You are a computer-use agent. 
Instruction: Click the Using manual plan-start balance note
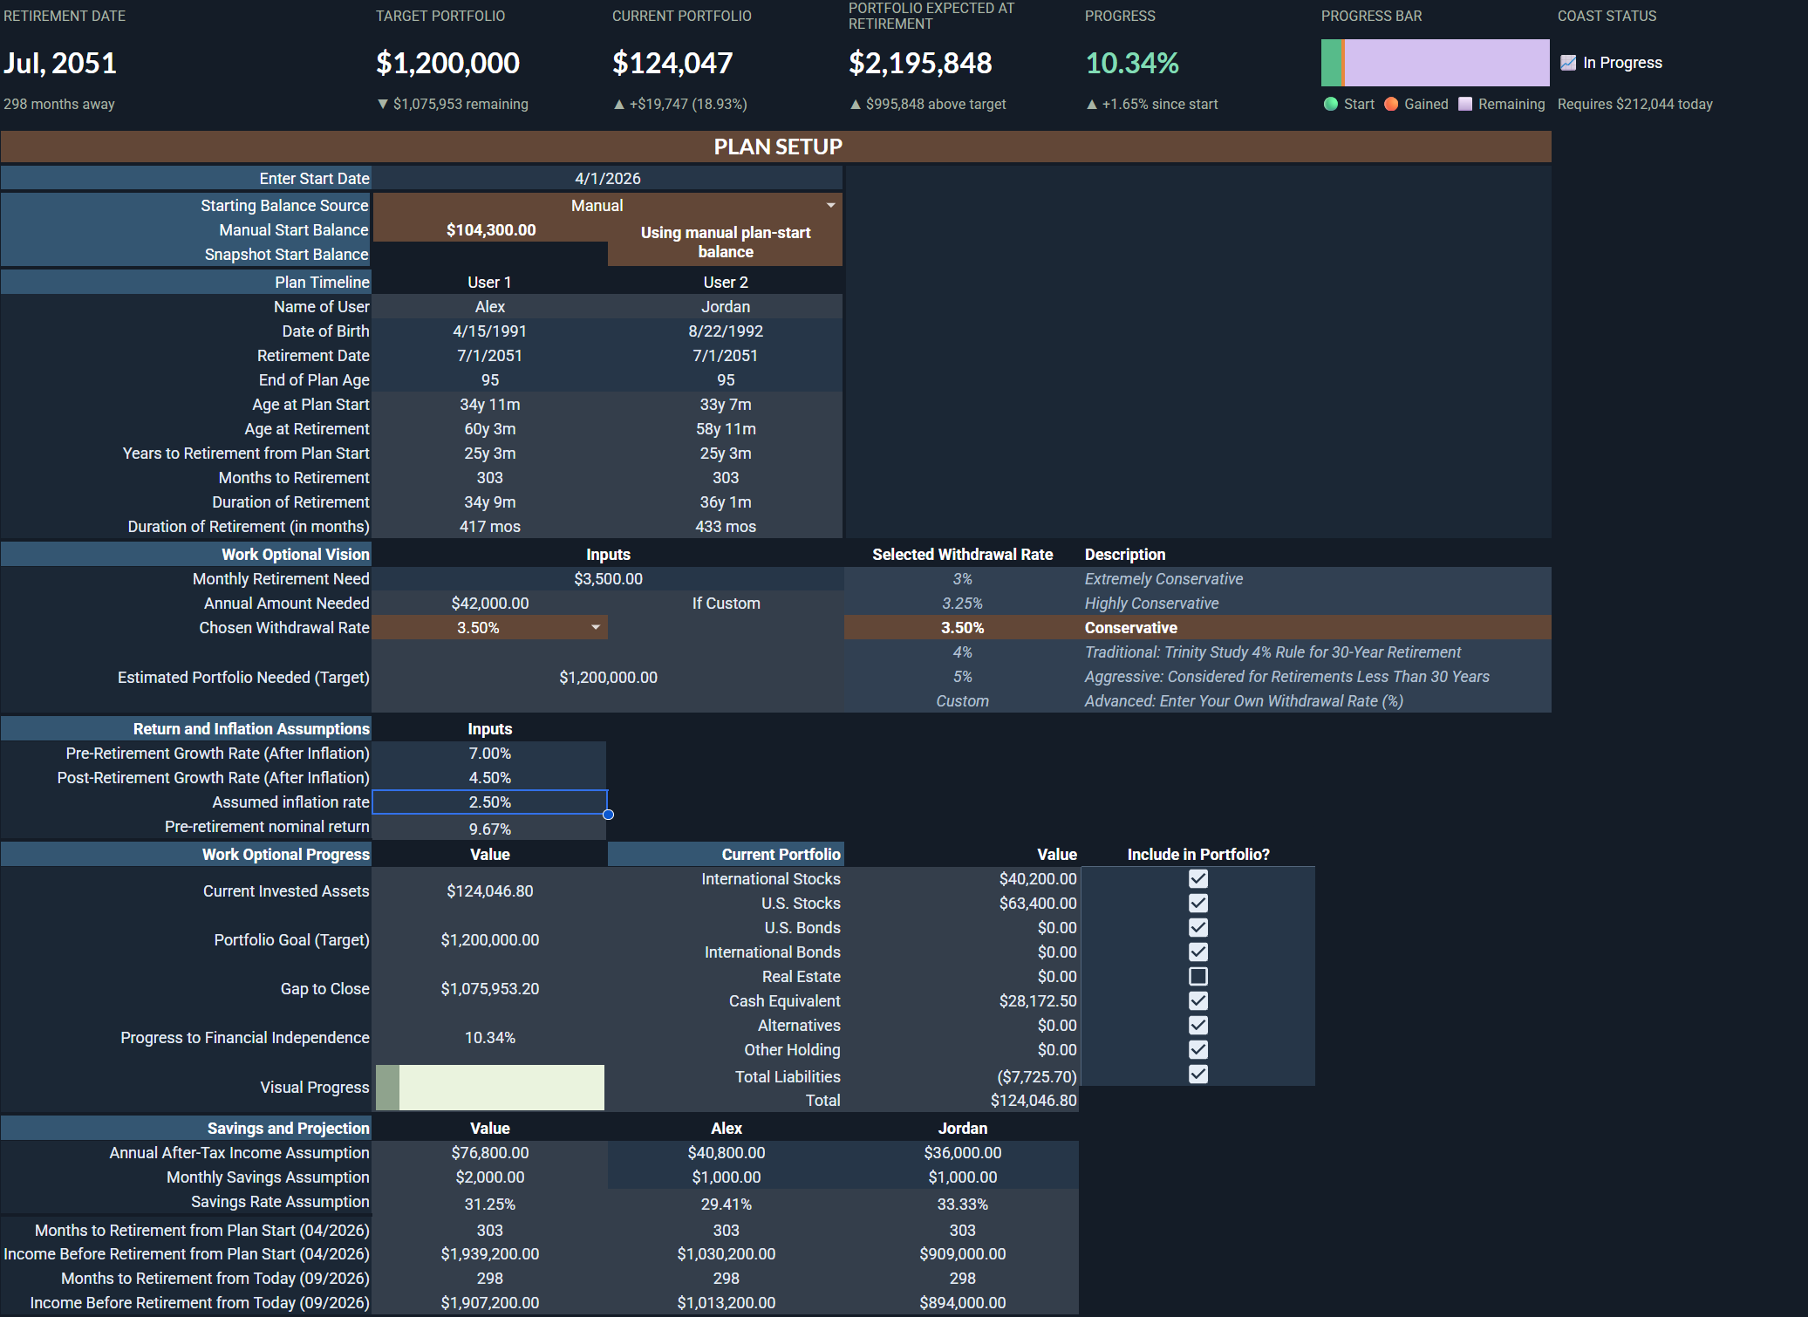(x=726, y=242)
